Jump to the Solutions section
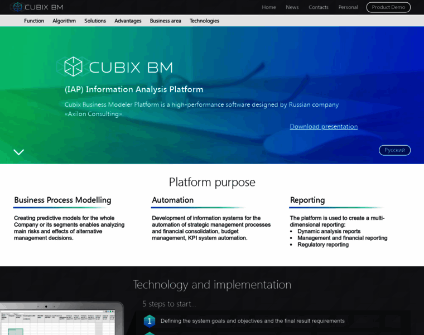Image resolution: width=424 pixels, height=335 pixels. point(95,21)
